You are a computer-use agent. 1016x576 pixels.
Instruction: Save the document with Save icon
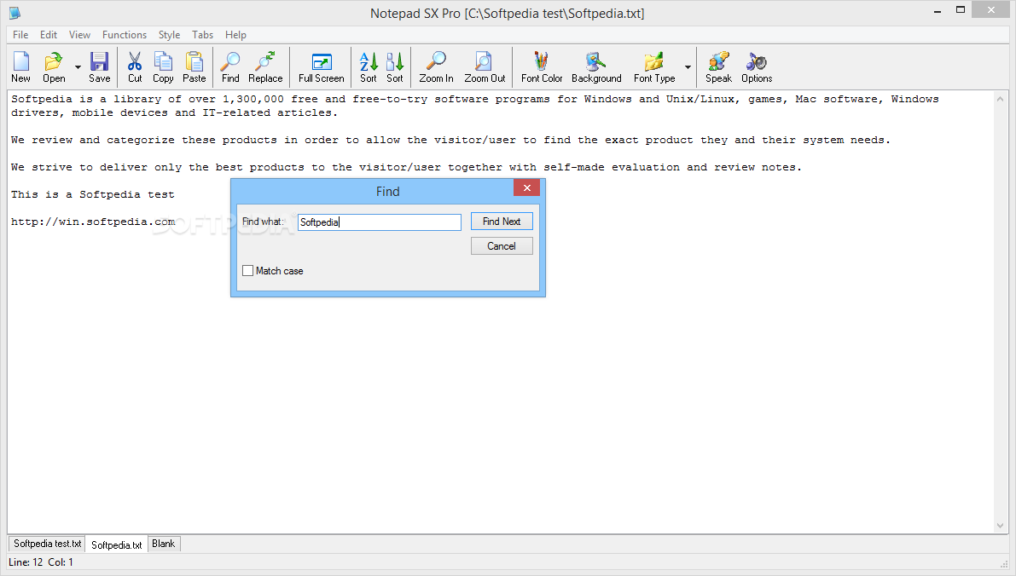point(99,67)
